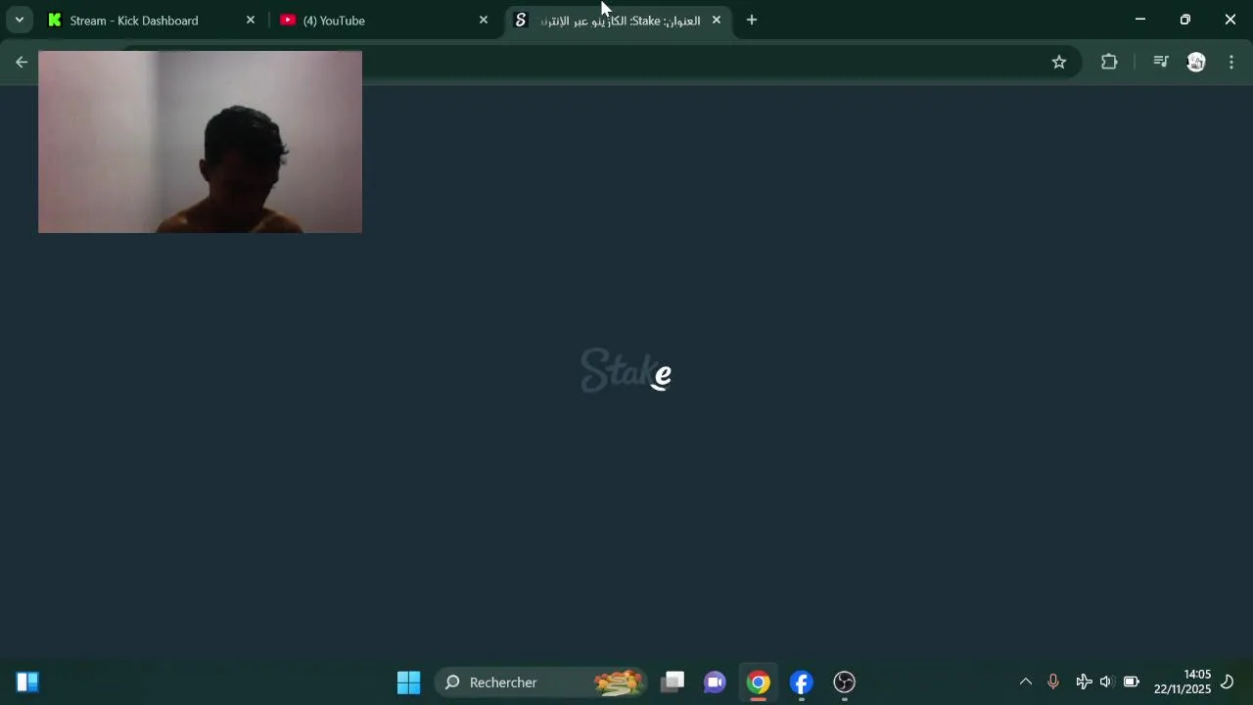Viewport: 1253px width, 705px height.
Task: Open the purple video chat app icon
Action: [x=715, y=681]
